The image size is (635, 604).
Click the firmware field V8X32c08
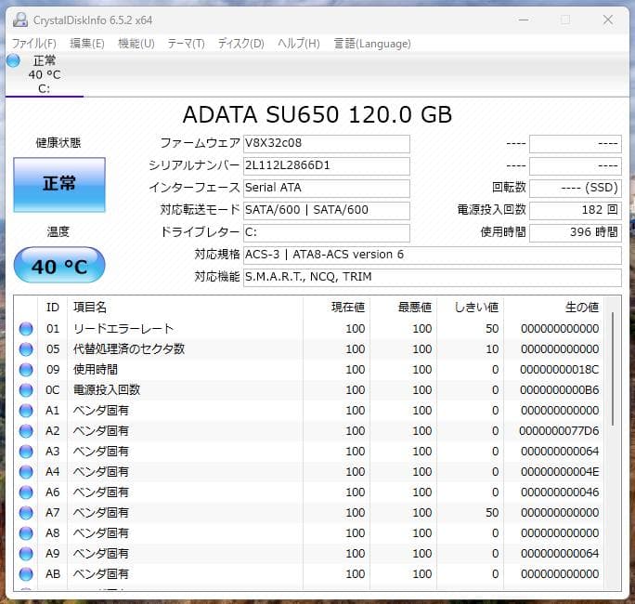327,144
